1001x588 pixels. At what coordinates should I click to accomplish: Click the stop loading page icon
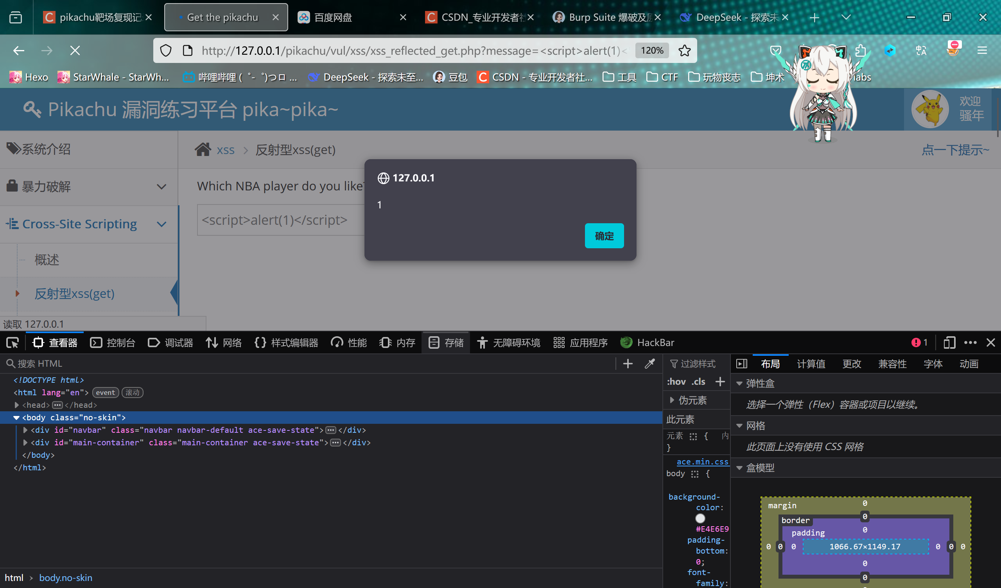point(75,50)
